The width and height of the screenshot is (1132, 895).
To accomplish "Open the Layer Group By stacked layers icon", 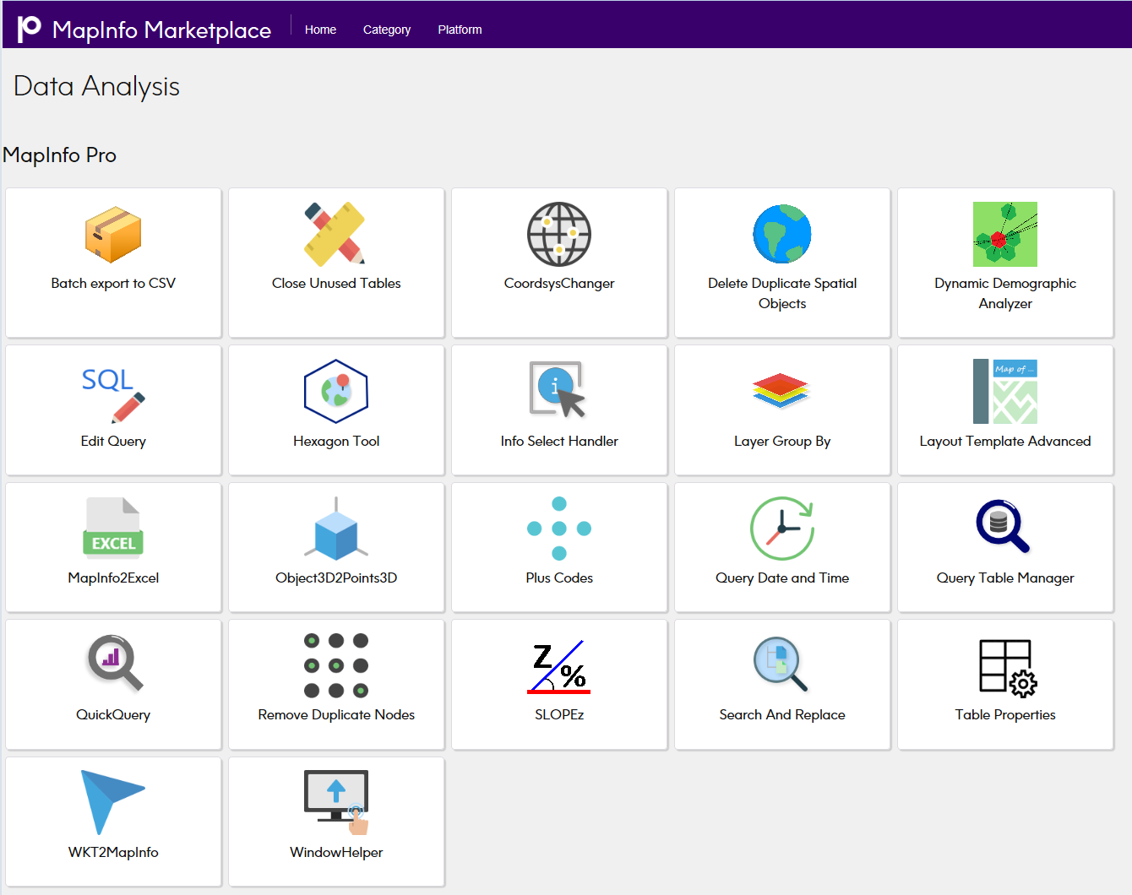I will [781, 392].
